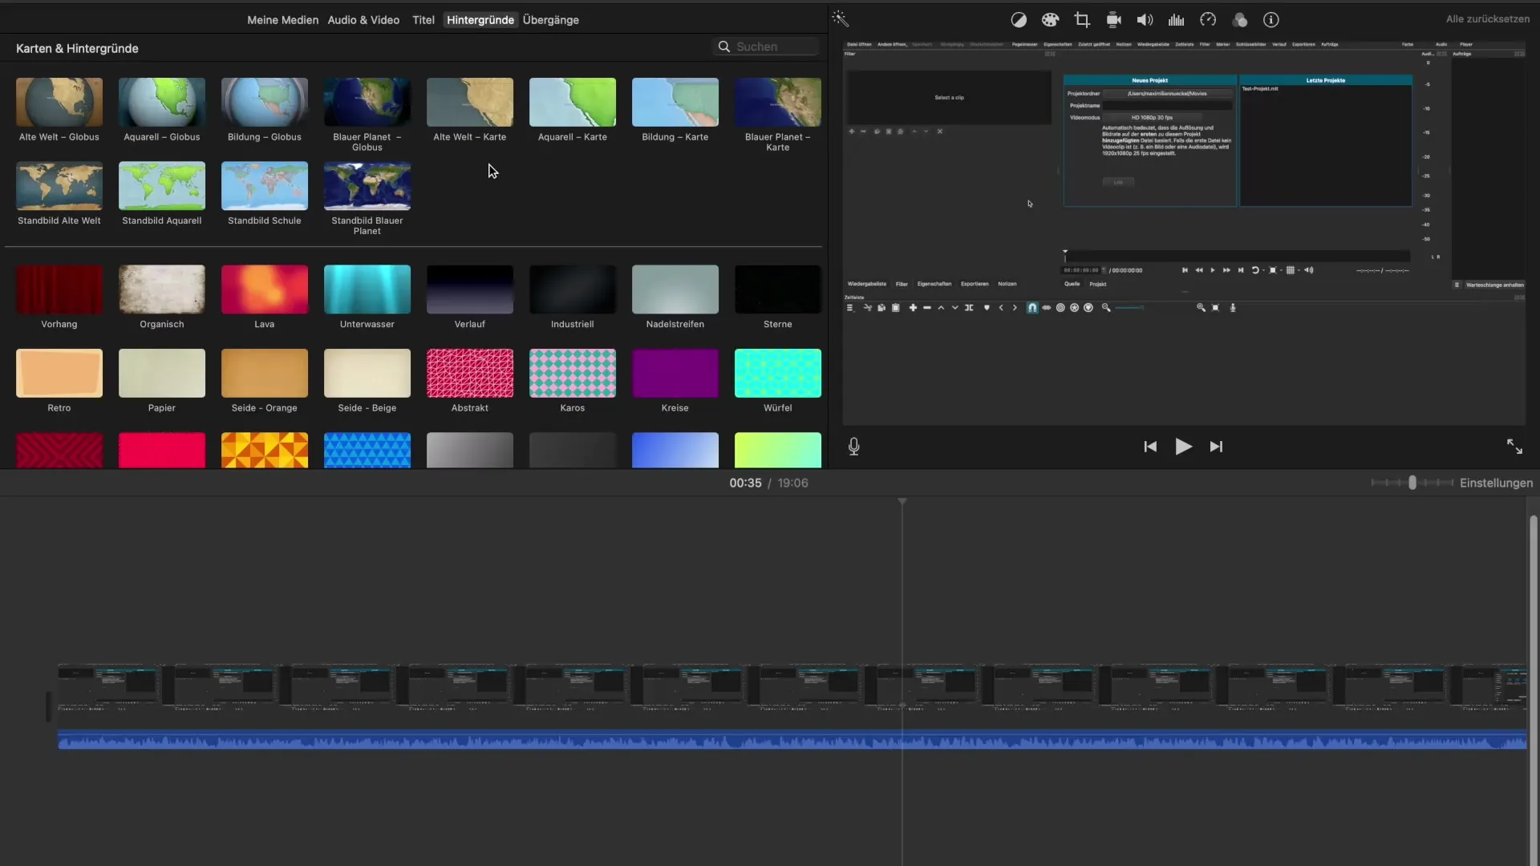Viewport: 1540px width, 866px height.
Task: Select the crop tool icon
Action: tap(1082, 20)
